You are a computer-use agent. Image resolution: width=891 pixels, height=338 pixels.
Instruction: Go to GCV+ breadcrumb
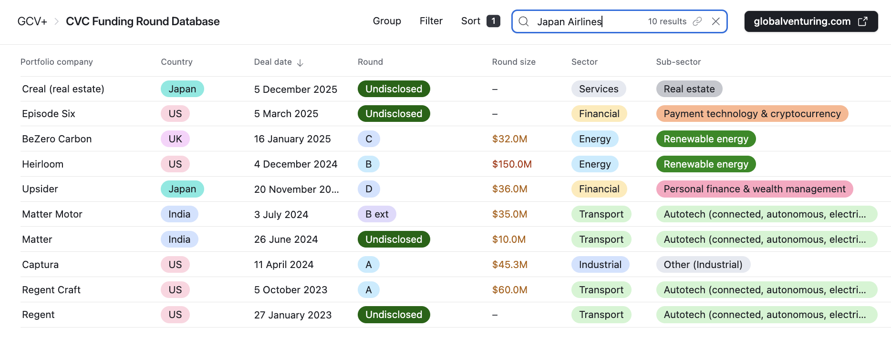(x=32, y=21)
